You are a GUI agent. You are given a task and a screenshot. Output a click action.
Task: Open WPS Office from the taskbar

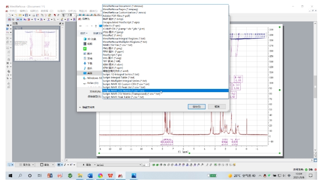(110, 176)
